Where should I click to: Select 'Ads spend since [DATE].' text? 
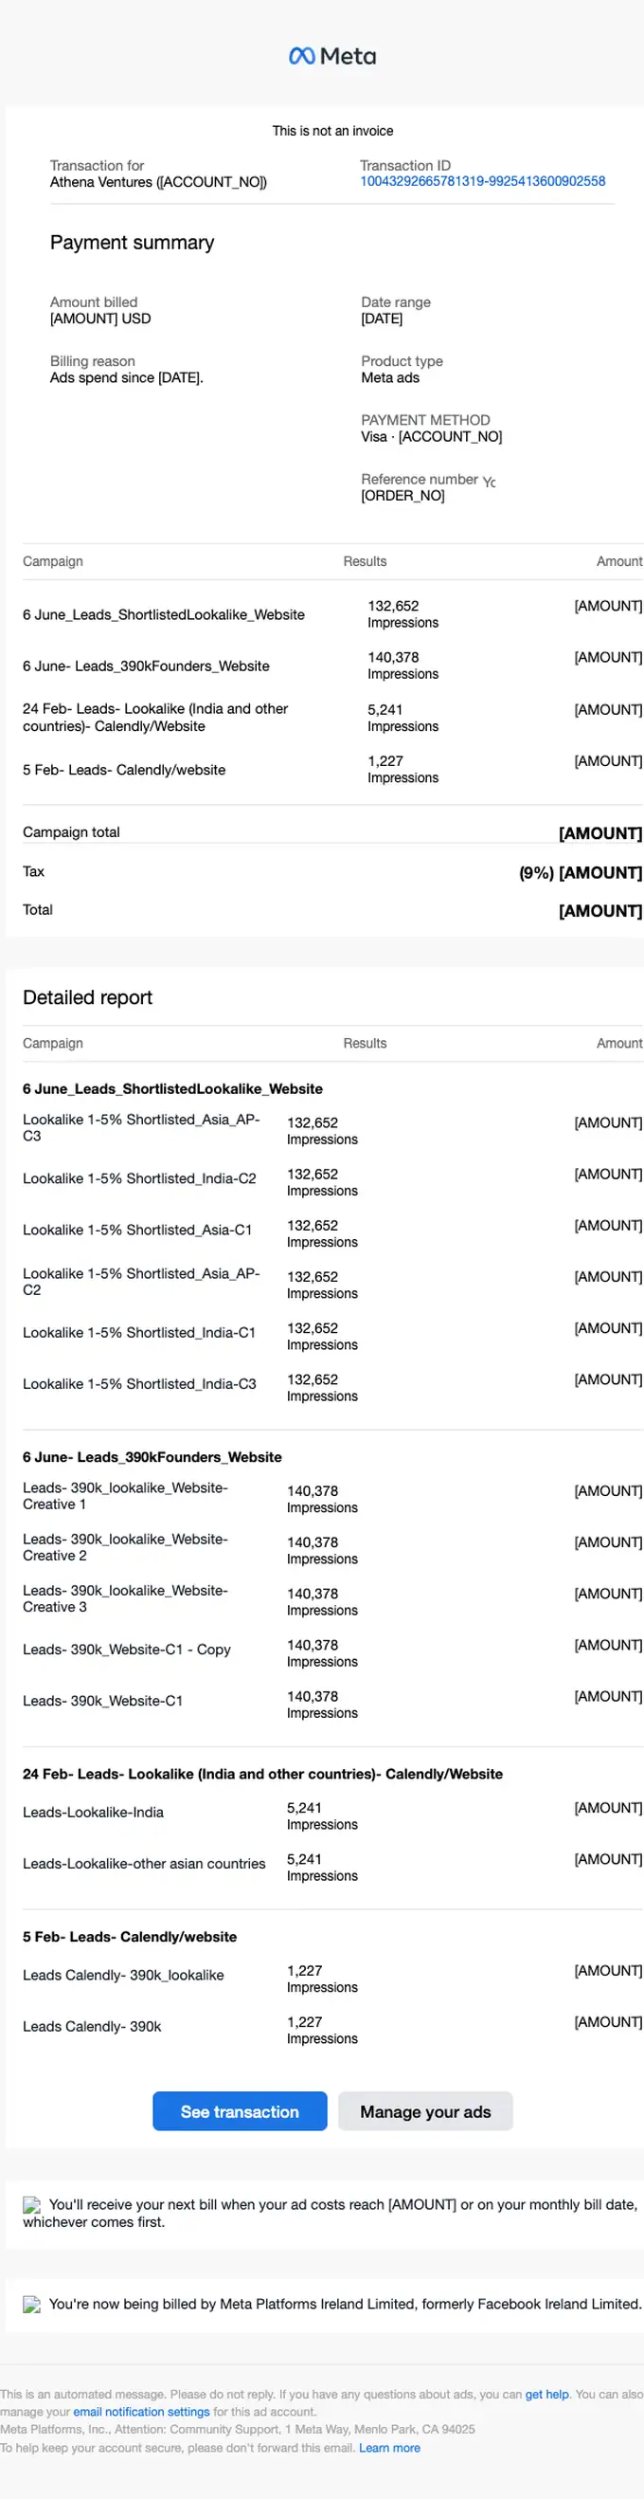[x=127, y=378]
